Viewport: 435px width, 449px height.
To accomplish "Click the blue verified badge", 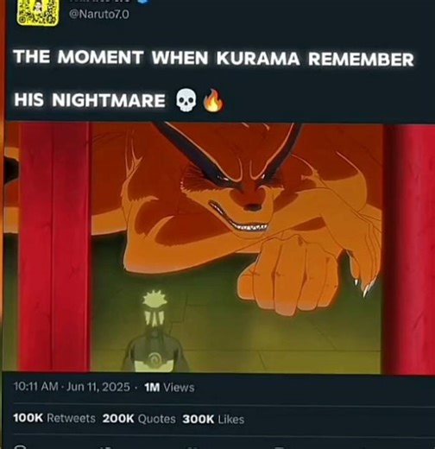I will (143, 2).
